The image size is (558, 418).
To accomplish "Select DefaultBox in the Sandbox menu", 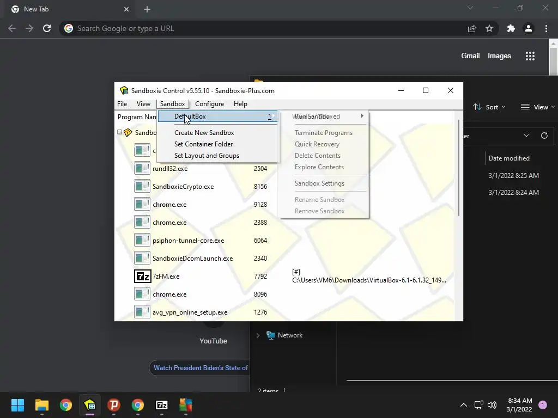I will 217,116.
